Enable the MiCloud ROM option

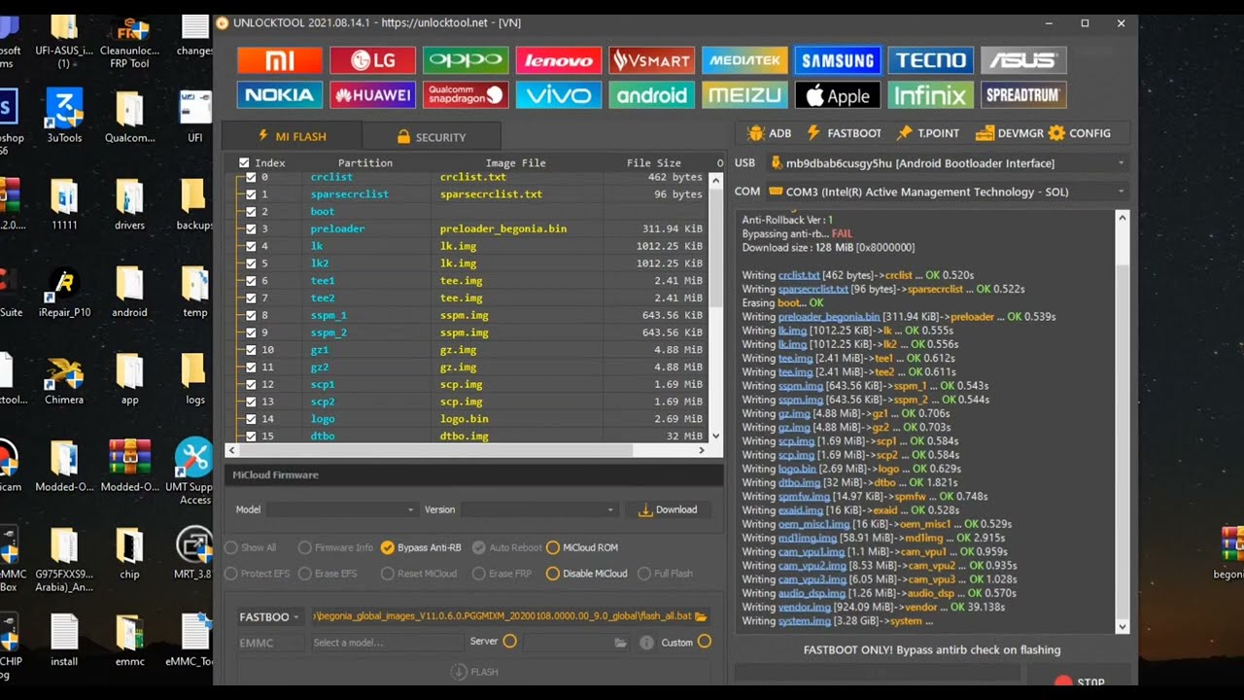point(581,547)
